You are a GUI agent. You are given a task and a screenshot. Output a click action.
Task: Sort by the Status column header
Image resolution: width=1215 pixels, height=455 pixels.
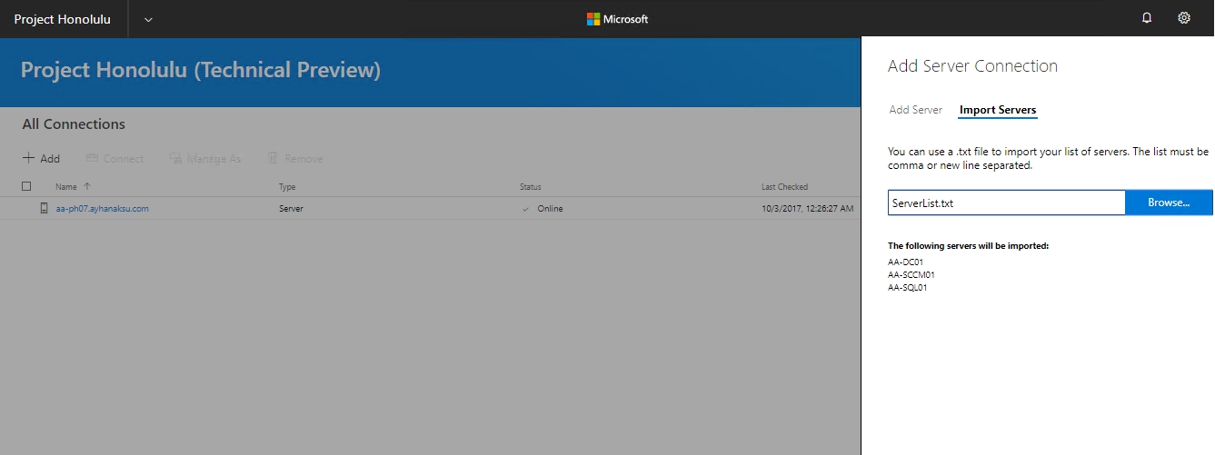[x=530, y=187]
